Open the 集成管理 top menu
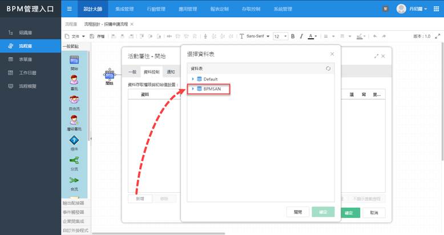The image size is (444, 235). pyautogui.click(x=124, y=9)
